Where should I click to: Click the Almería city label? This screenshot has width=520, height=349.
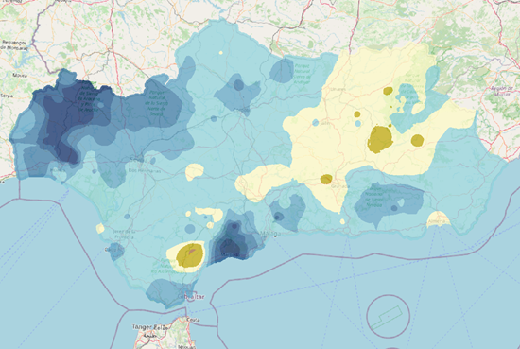click(437, 221)
